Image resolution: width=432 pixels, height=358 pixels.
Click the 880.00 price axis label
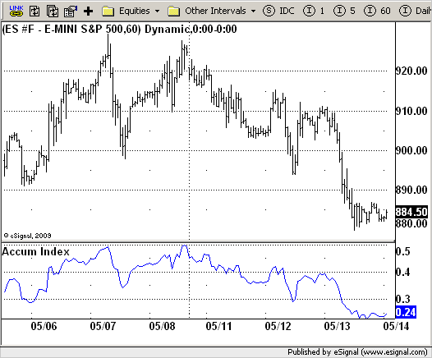tap(411, 223)
